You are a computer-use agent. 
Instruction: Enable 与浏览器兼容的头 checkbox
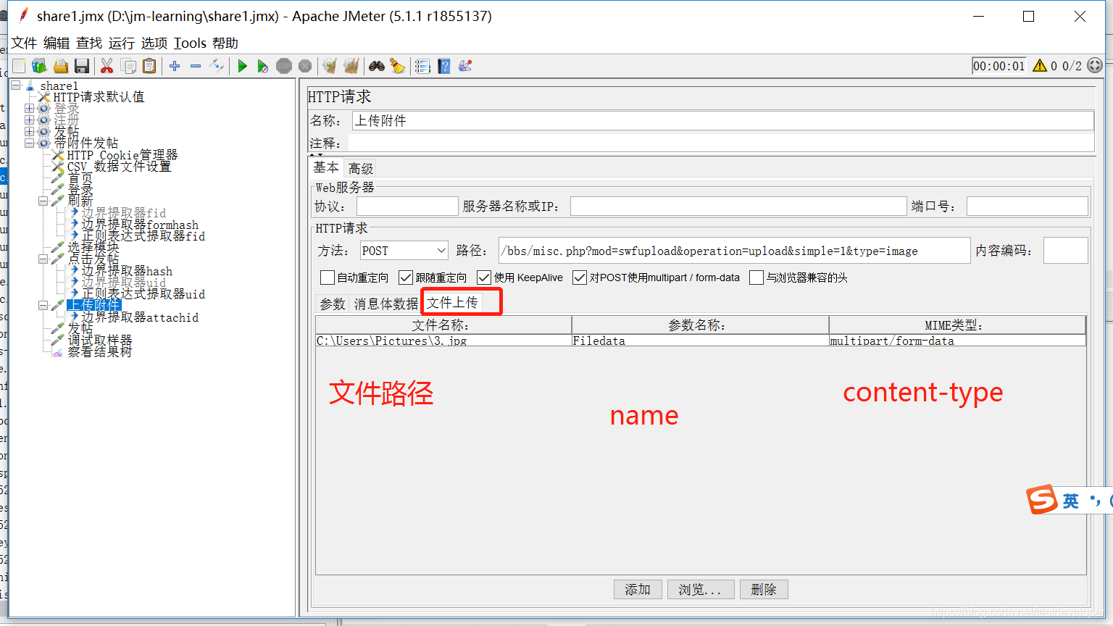pos(756,277)
